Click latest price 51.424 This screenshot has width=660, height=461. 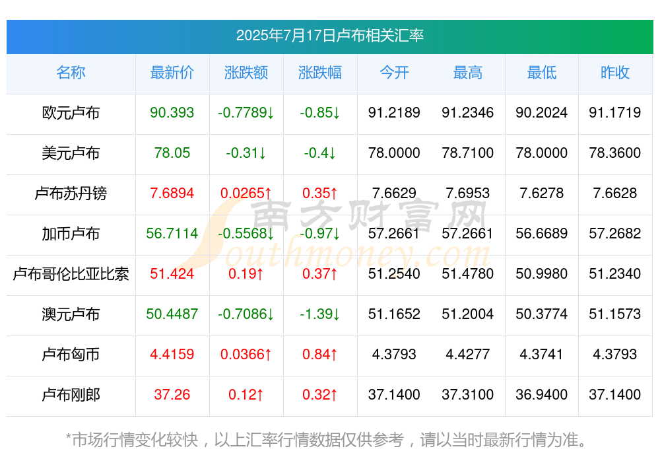172,273
